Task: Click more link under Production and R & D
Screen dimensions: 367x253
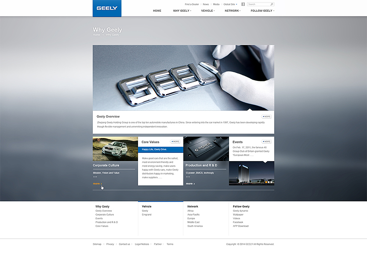Action: [190, 184]
